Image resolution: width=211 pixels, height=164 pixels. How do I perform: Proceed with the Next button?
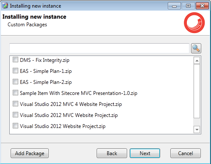[145, 153]
